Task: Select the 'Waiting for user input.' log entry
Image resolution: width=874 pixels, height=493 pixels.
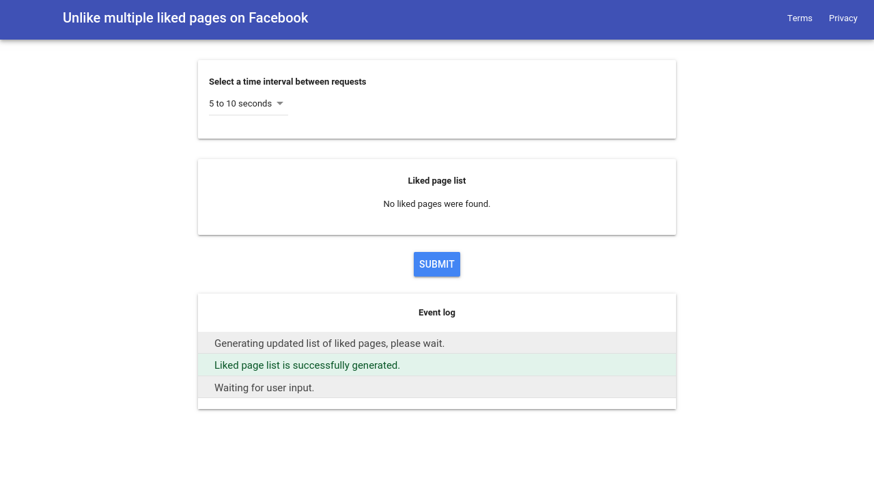Action: pos(264,388)
